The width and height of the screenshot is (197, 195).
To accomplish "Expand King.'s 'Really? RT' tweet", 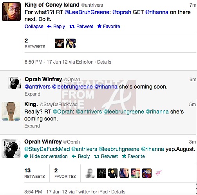I will (32, 126).
